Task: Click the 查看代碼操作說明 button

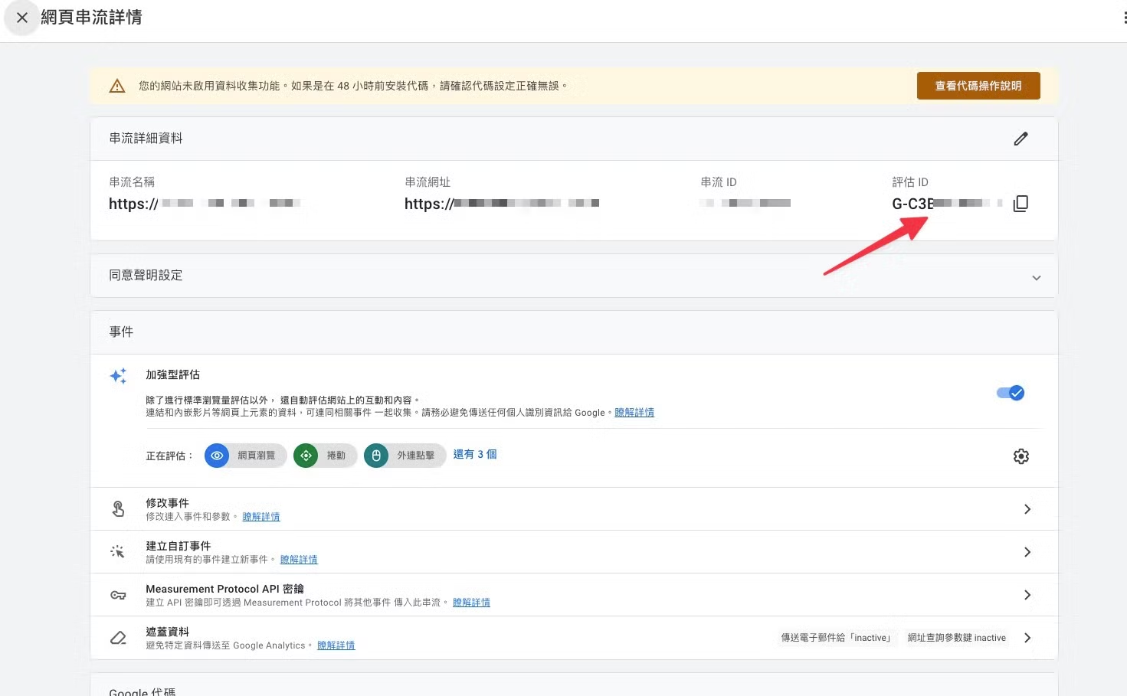Action: click(x=978, y=86)
